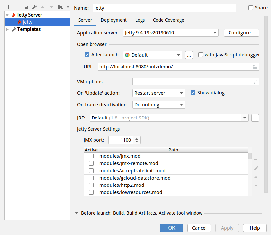Open edit templates wrench icon in toolbar
This screenshot has width=271, height=235.
click(34, 7)
